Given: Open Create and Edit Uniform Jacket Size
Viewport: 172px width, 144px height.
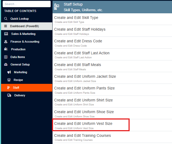Looking at the screenshot, I should tap(112, 78).
